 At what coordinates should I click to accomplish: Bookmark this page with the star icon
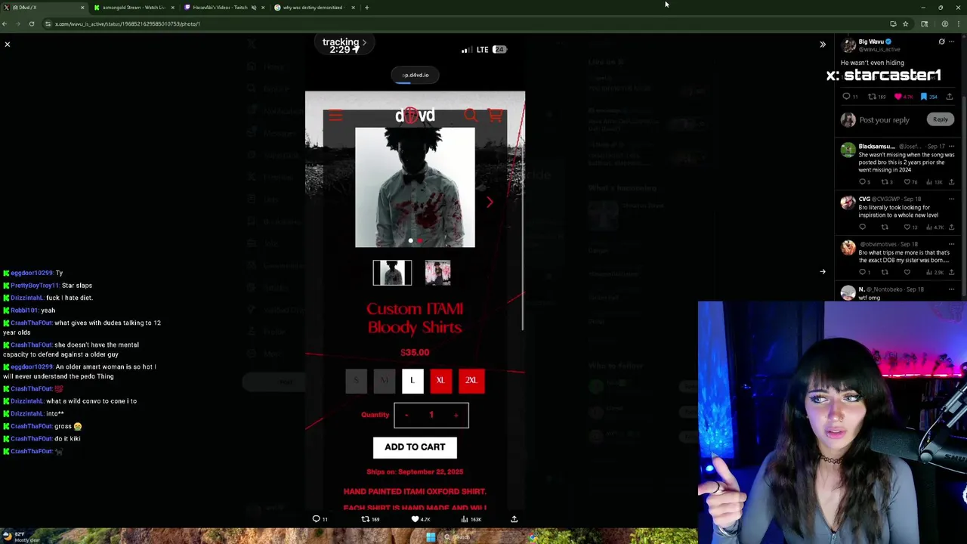(905, 24)
